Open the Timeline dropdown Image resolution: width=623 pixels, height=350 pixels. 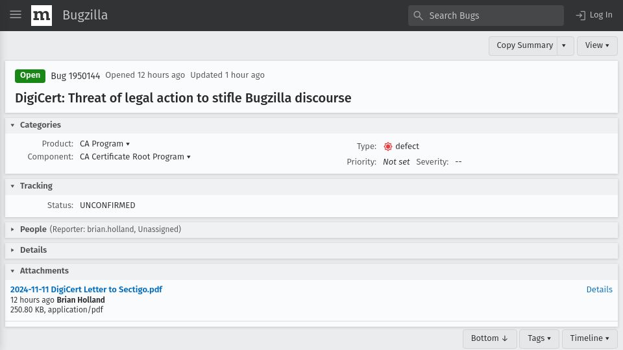tap(589, 338)
